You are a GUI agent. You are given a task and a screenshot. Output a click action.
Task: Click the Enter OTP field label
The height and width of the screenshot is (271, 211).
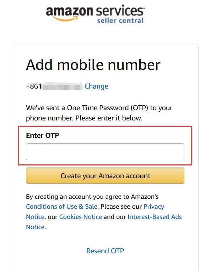(x=42, y=135)
